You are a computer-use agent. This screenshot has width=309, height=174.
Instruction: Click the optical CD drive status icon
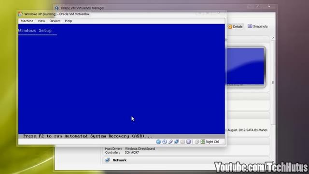click(165, 142)
